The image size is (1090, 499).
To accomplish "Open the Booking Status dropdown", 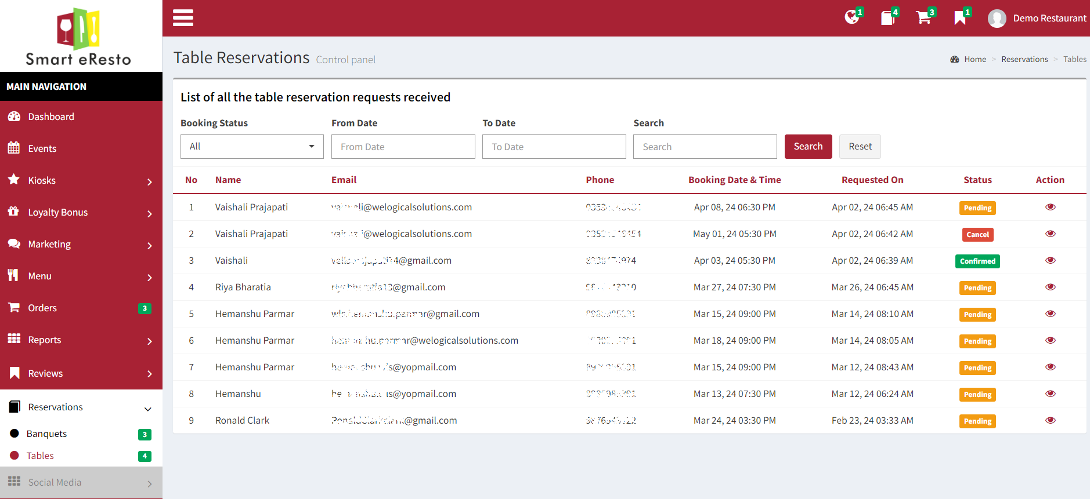I will tap(252, 147).
